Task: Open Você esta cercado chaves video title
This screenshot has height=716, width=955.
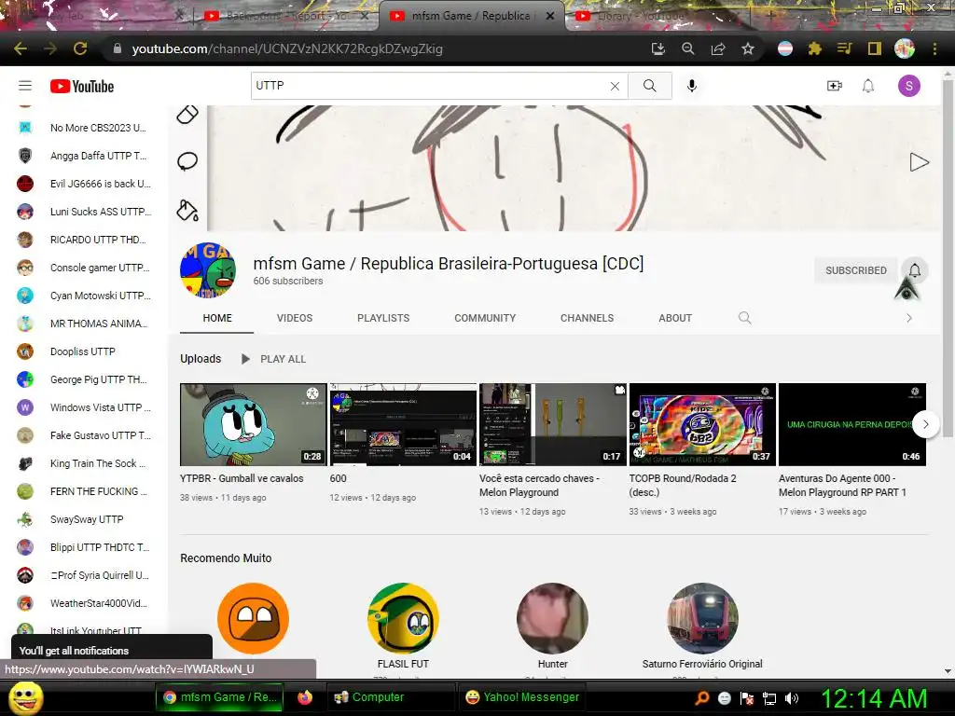Action: click(x=539, y=485)
